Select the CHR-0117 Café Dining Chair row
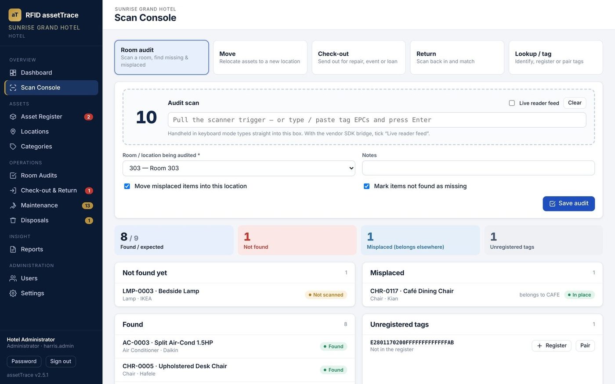This screenshot has height=384, width=615. click(x=482, y=295)
